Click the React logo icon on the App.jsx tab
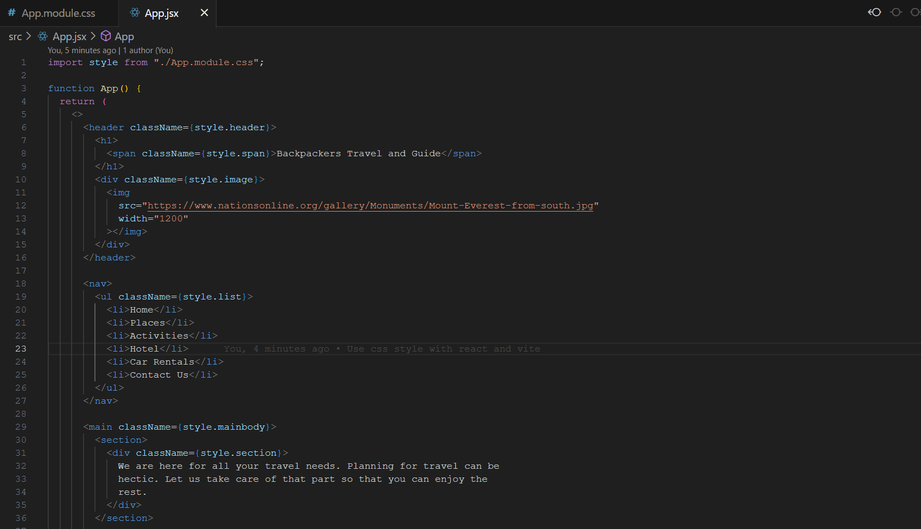 click(134, 12)
